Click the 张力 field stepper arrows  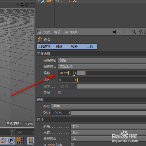69,113
